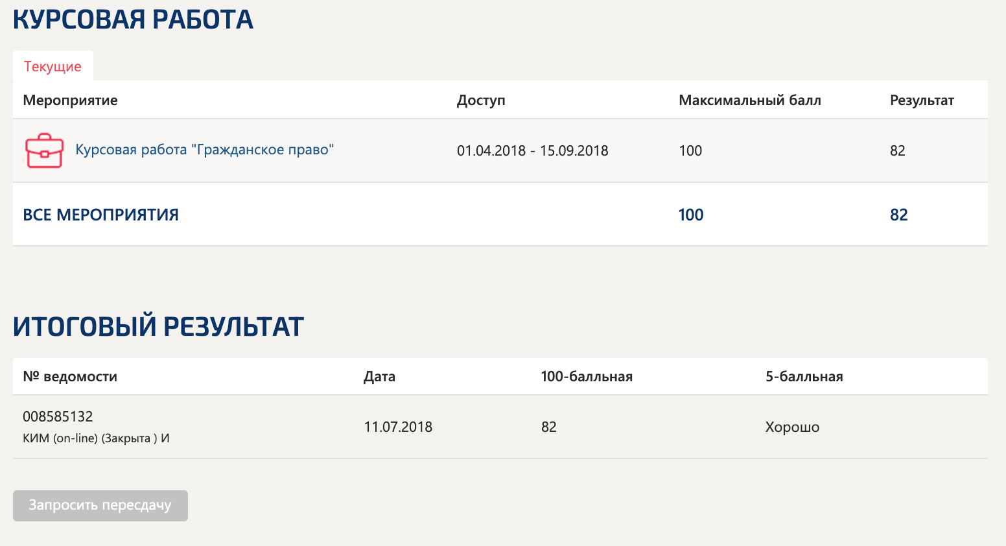This screenshot has height=546, width=1006.
Task: Switch to the Текущие tab
Action: (53, 67)
